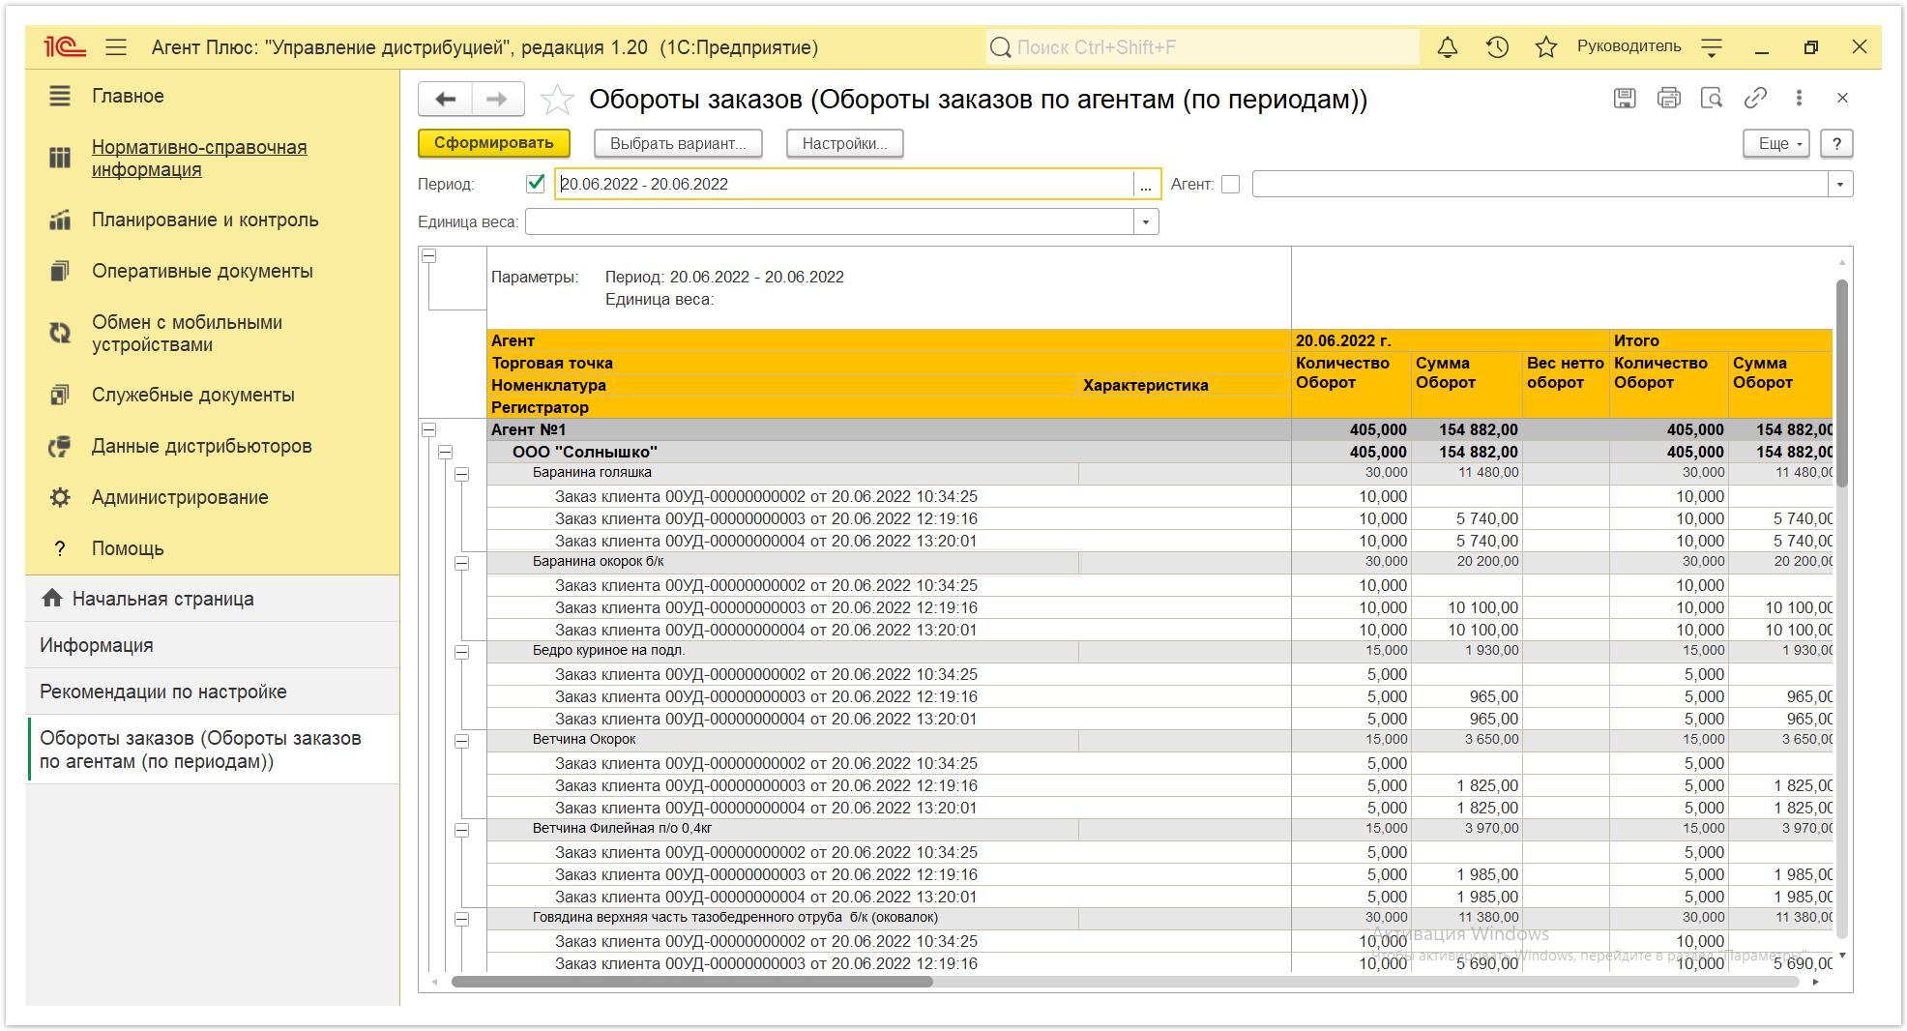Switch to Информация tab

tap(213, 645)
